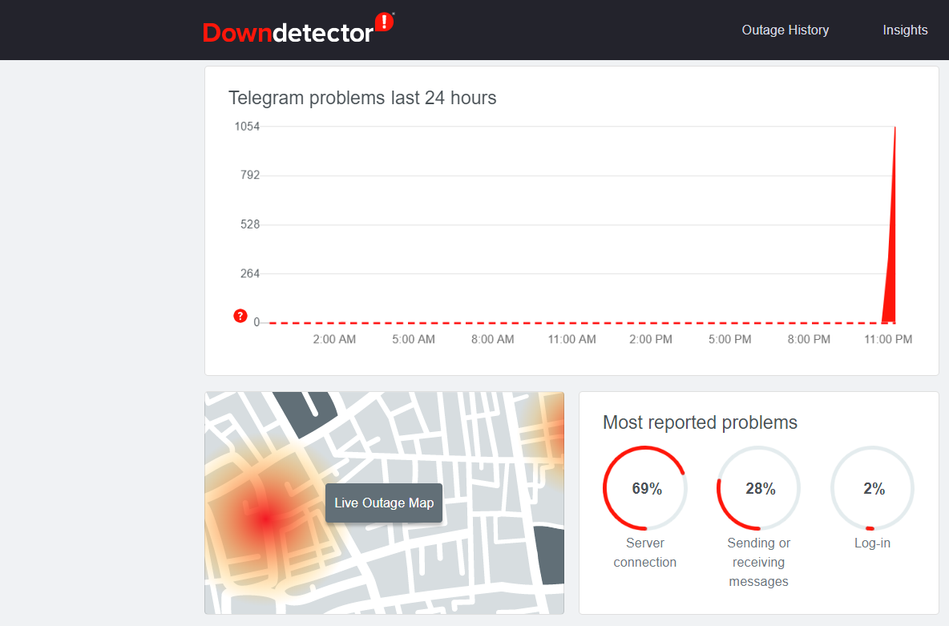
Task: Click the 1054 y-axis value
Action: (247, 126)
